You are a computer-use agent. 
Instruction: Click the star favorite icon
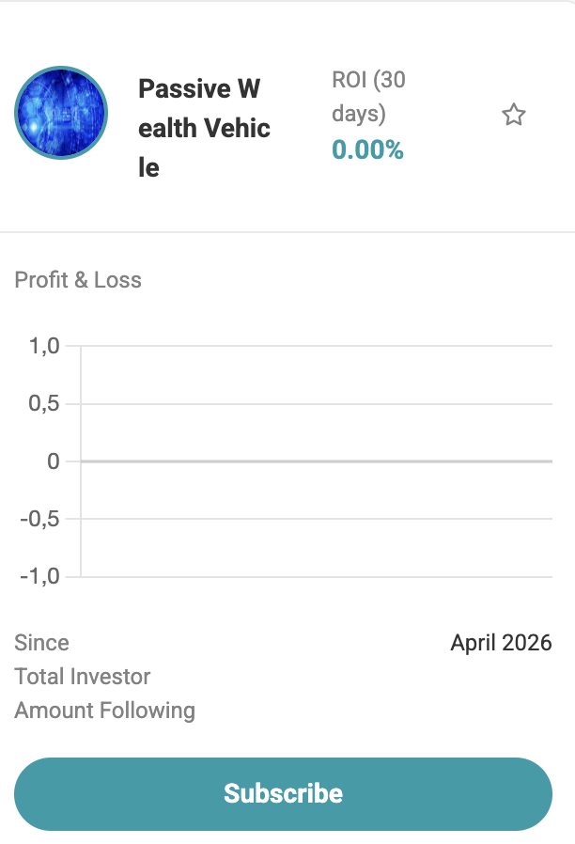pos(513,116)
